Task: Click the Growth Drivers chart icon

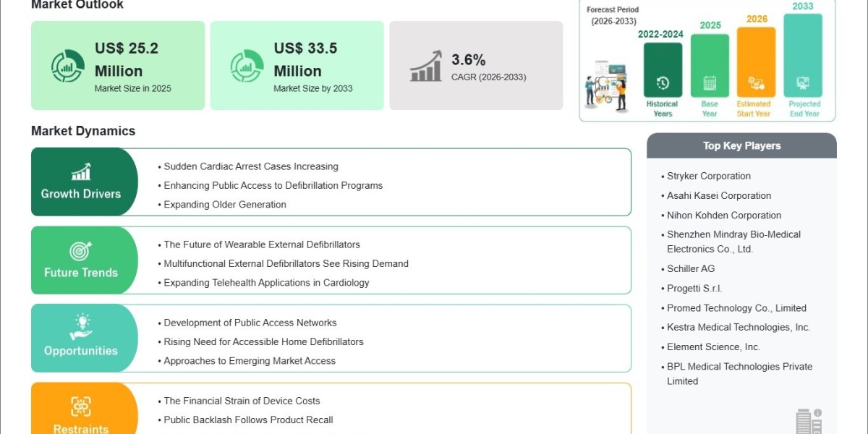Action: tap(81, 171)
